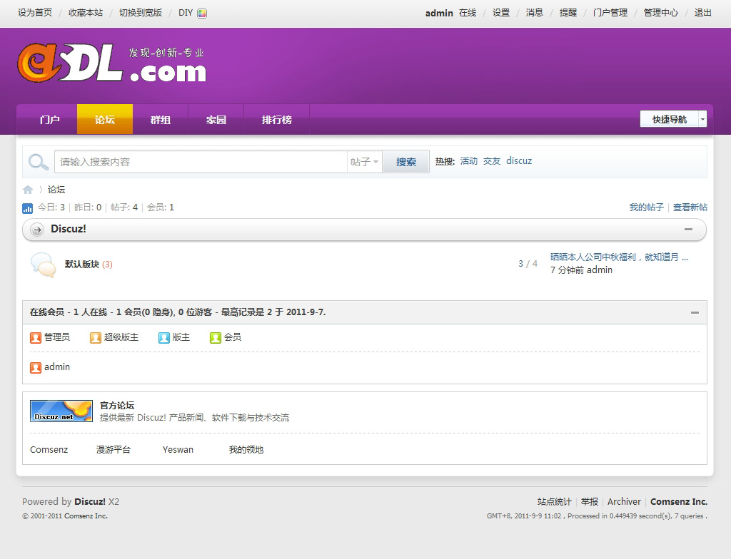Click the DIY text link

pos(186,13)
